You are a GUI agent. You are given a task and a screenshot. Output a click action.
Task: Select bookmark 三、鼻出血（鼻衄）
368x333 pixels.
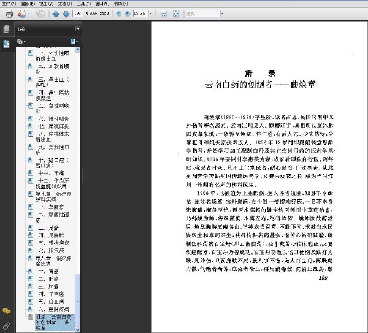coord(52,82)
